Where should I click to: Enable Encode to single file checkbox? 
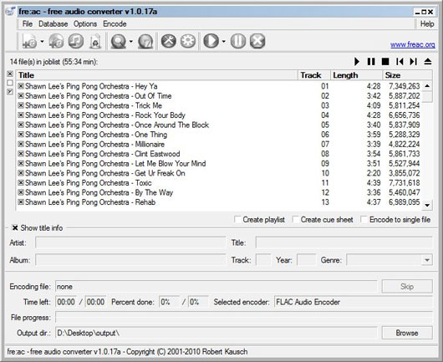pyautogui.click(x=364, y=220)
